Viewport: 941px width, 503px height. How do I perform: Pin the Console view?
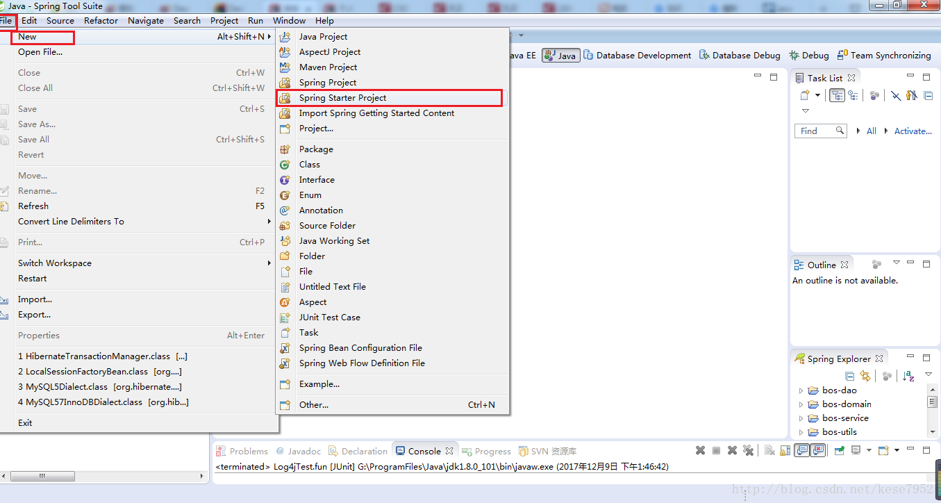[840, 450]
